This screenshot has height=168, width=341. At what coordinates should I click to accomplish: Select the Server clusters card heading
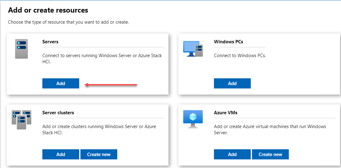pyautogui.click(x=58, y=113)
